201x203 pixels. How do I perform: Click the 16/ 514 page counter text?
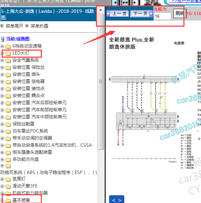[x=194, y=13]
